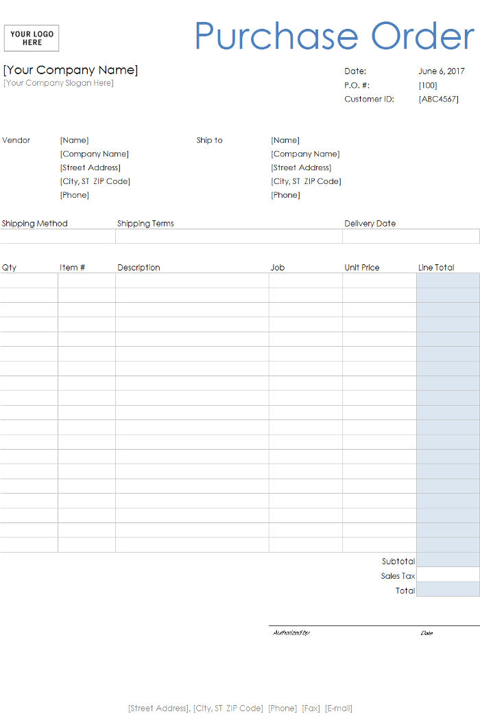Select the Purchase Order title

pyautogui.click(x=335, y=36)
